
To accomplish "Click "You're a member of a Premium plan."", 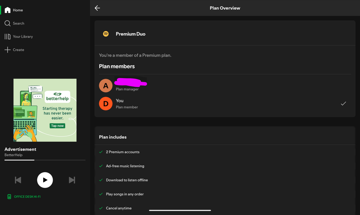I will click(135, 55).
